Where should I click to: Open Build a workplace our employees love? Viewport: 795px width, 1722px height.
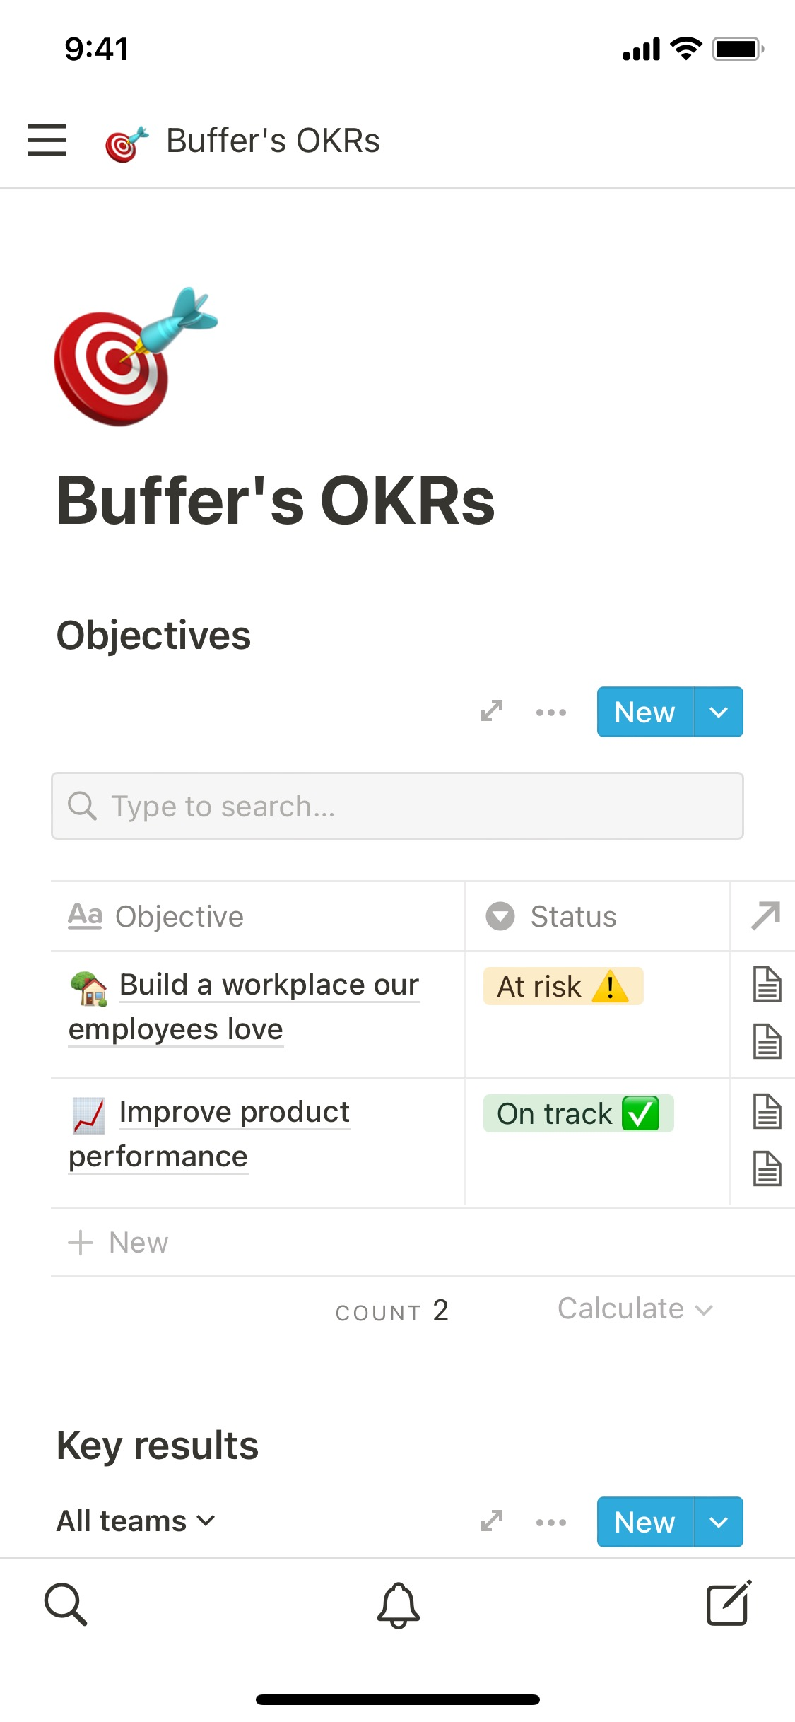pyautogui.click(x=269, y=985)
